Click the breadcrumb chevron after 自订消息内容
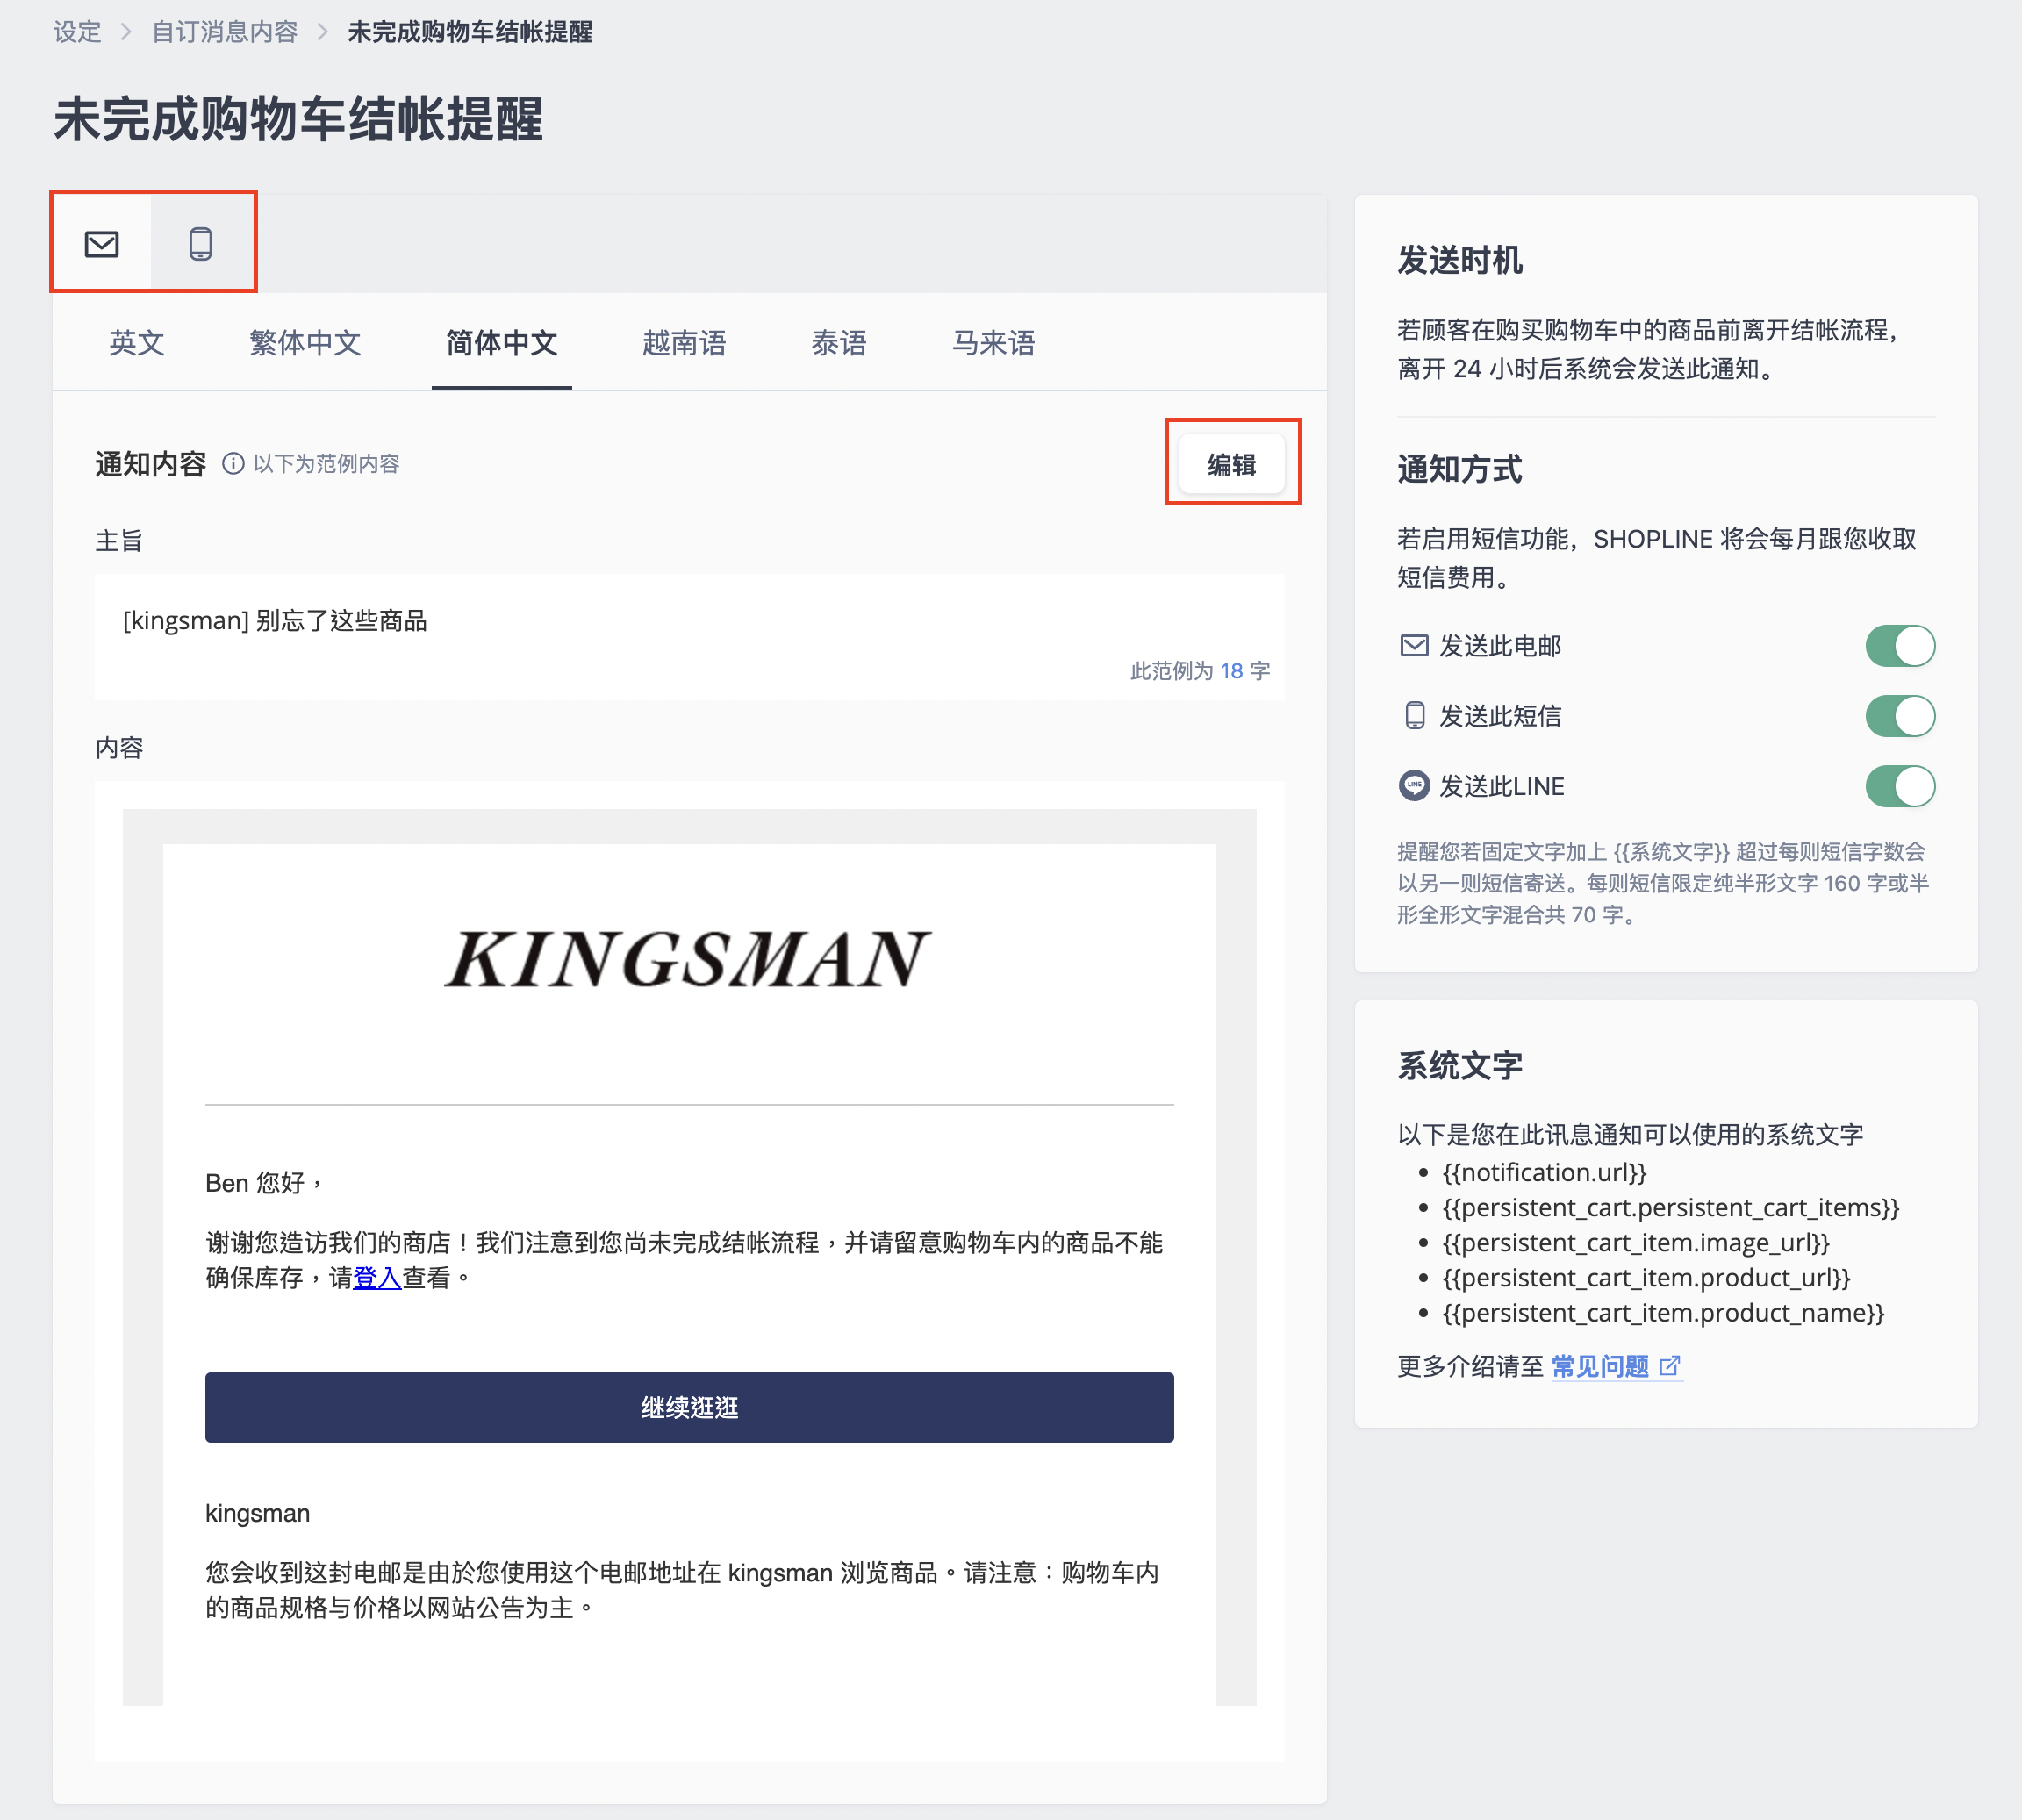The height and width of the screenshot is (1820, 2022). 322,32
